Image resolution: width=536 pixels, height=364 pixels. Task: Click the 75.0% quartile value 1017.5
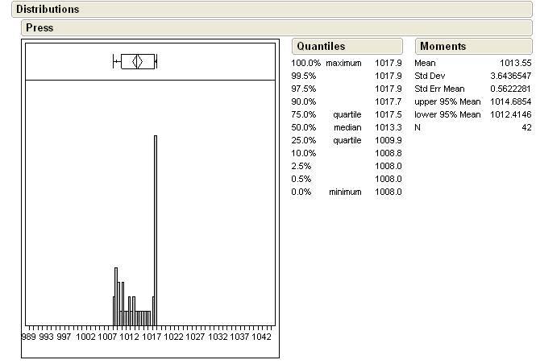click(388, 114)
